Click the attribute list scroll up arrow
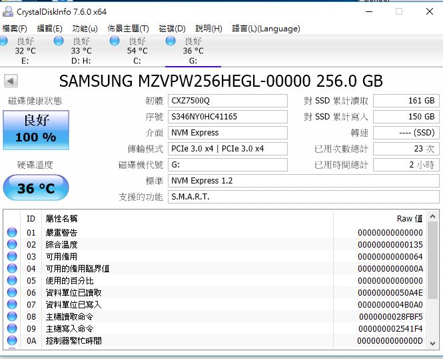443x359 pixels. [432, 217]
